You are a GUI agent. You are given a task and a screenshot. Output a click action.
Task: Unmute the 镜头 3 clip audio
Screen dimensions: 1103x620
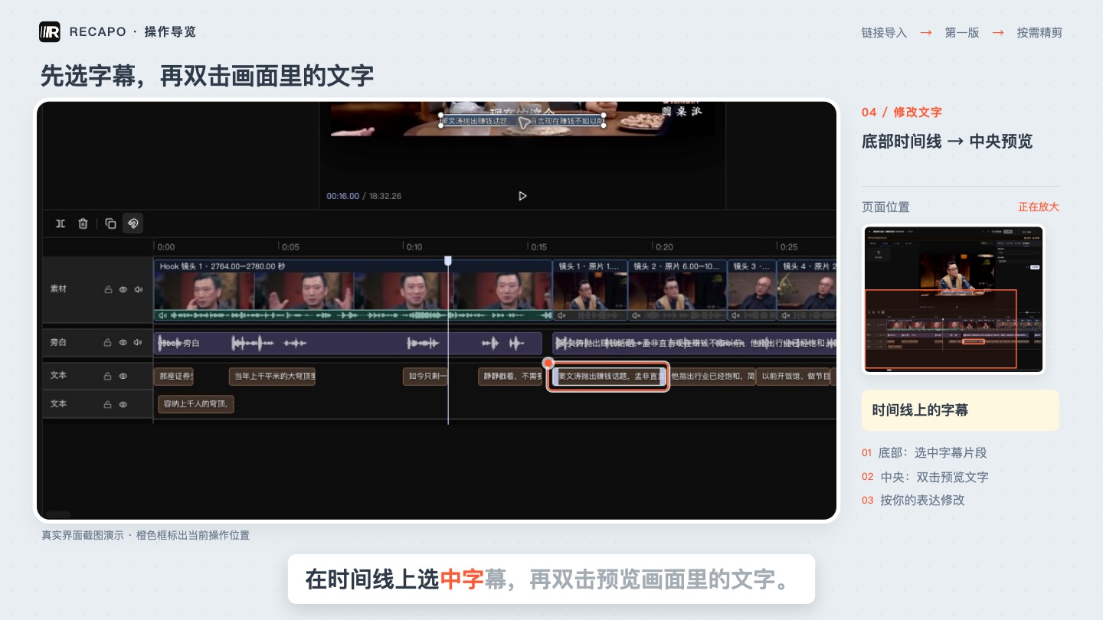[735, 315]
